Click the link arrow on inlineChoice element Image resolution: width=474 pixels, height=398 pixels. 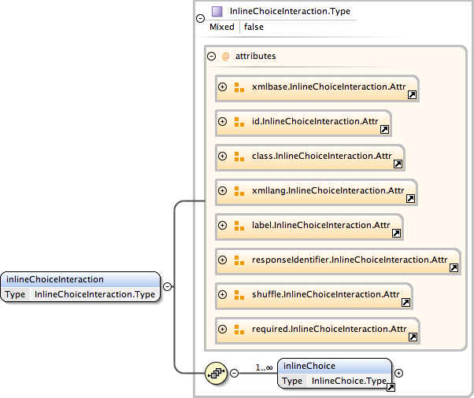pyautogui.click(x=390, y=387)
